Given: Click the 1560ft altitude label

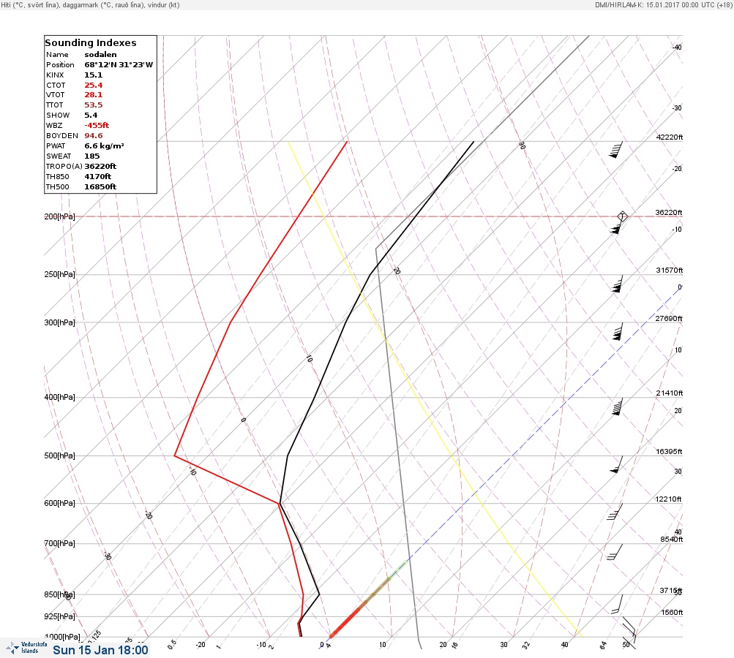Looking at the screenshot, I should pyautogui.click(x=673, y=612).
